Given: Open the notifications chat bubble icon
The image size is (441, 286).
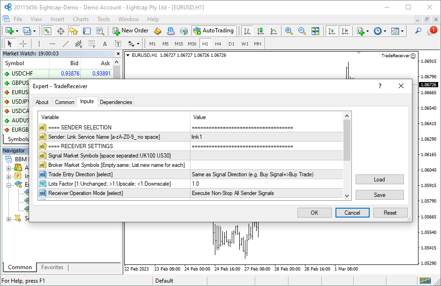Looking at the screenshot, I should (x=431, y=30).
